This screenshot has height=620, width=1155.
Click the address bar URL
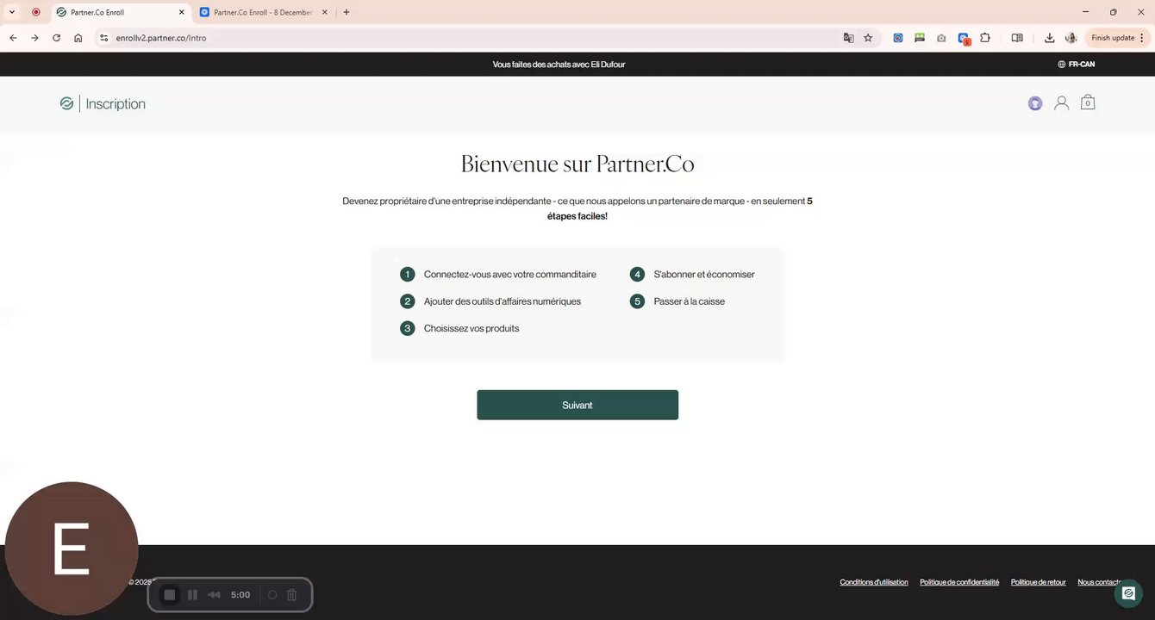[x=161, y=38]
